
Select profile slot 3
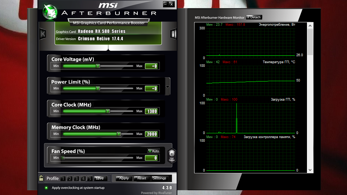[x=77, y=178]
